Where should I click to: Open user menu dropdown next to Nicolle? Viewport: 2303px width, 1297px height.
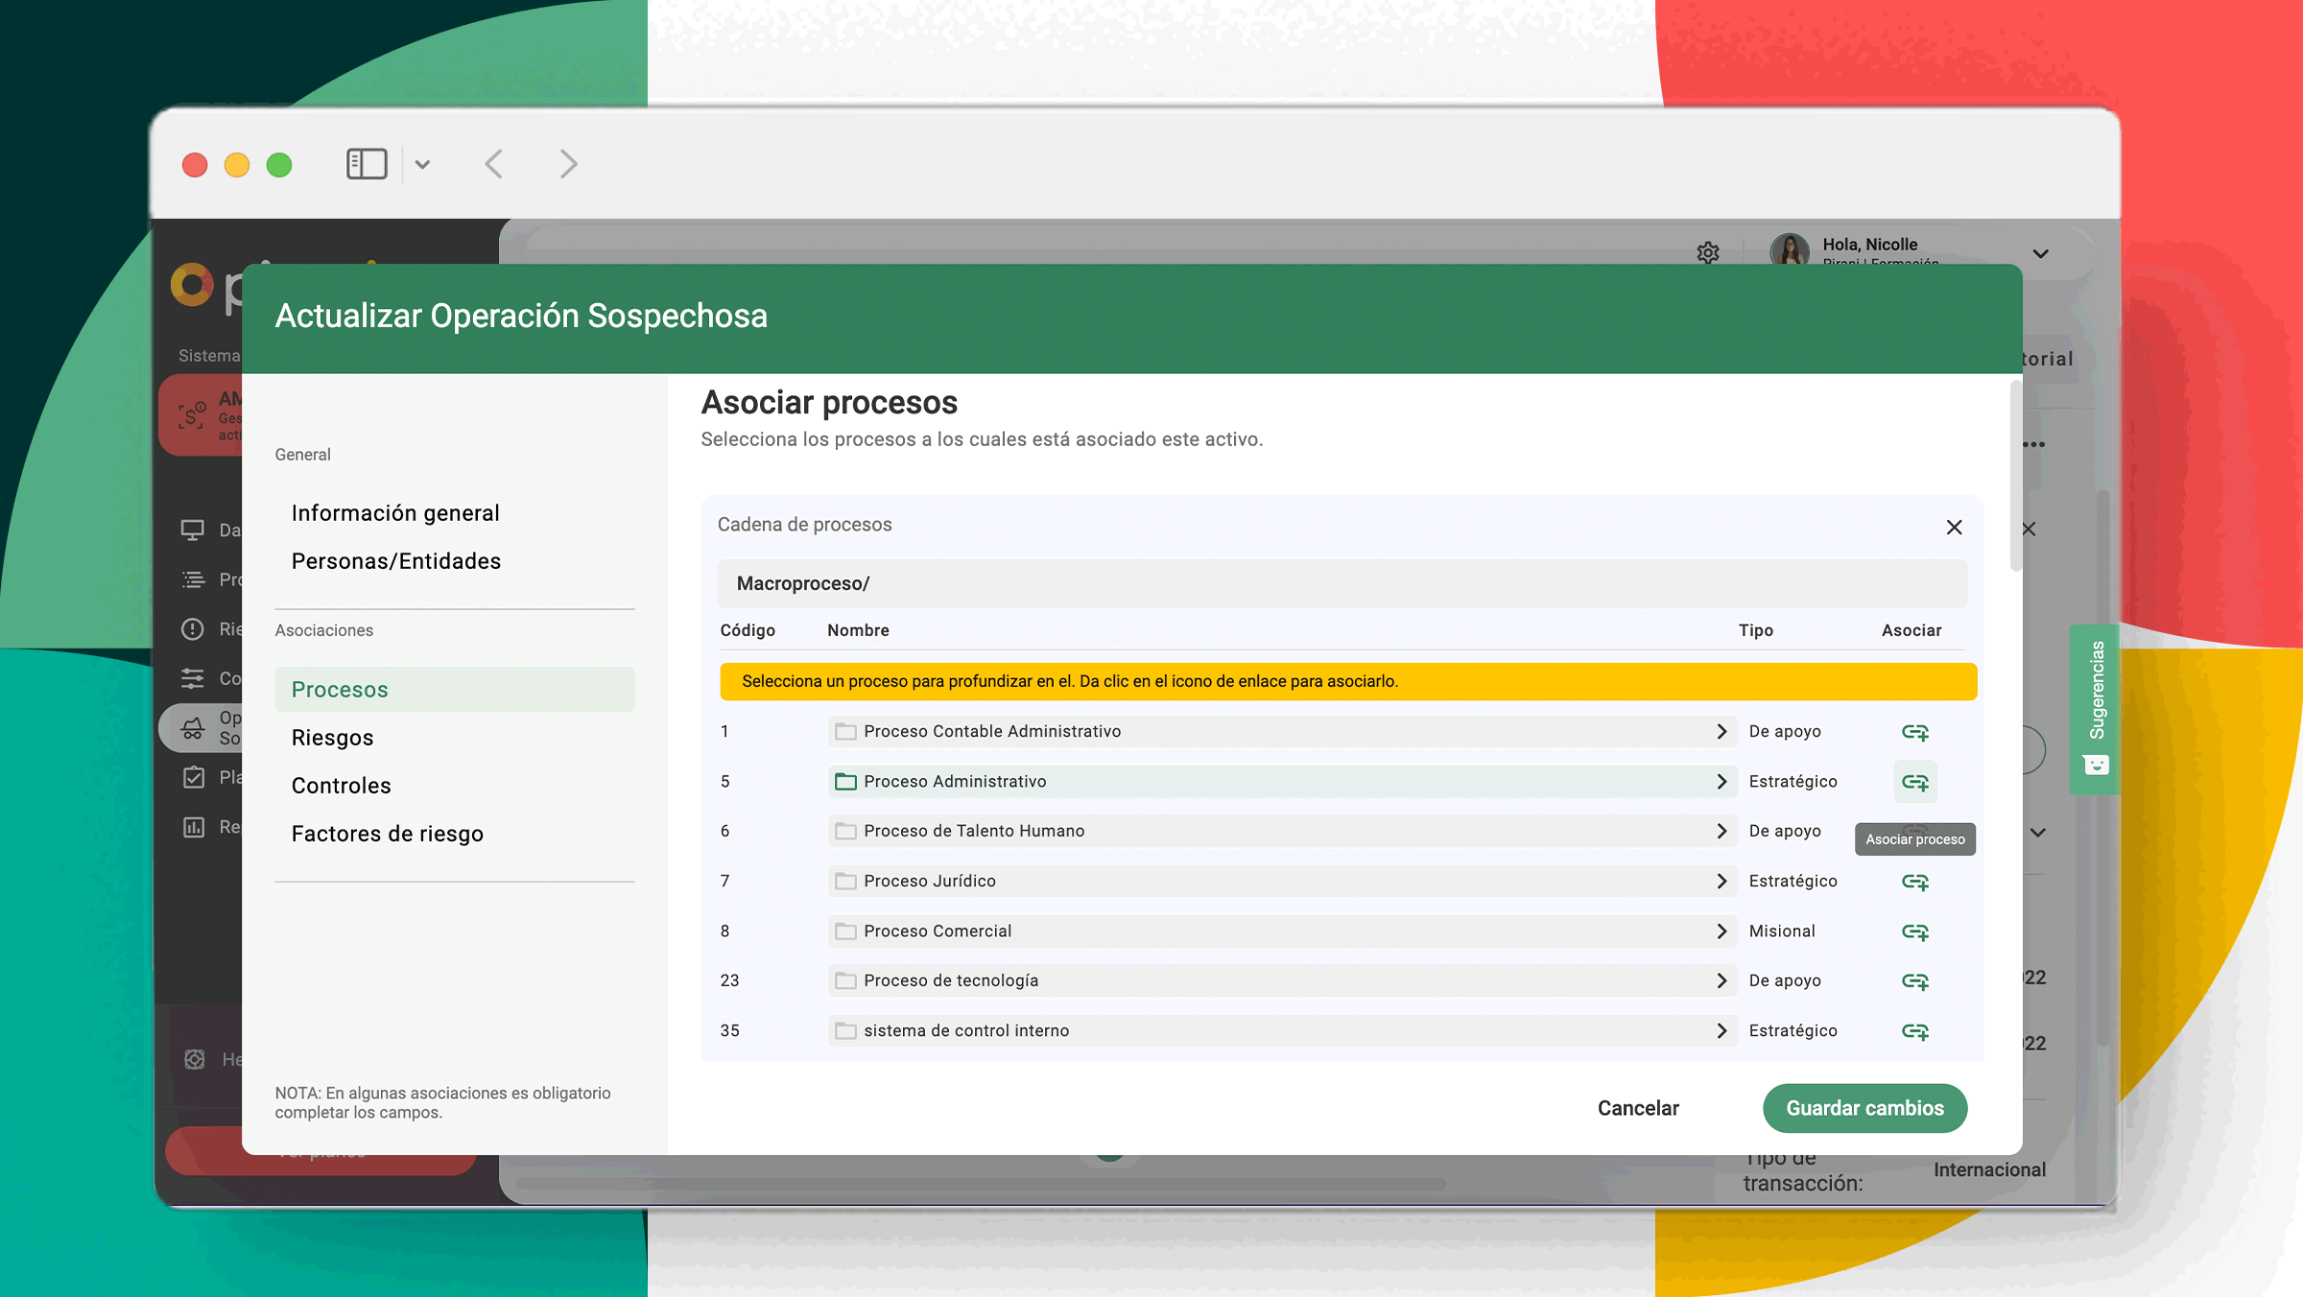pyautogui.click(x=2041, y=254)
